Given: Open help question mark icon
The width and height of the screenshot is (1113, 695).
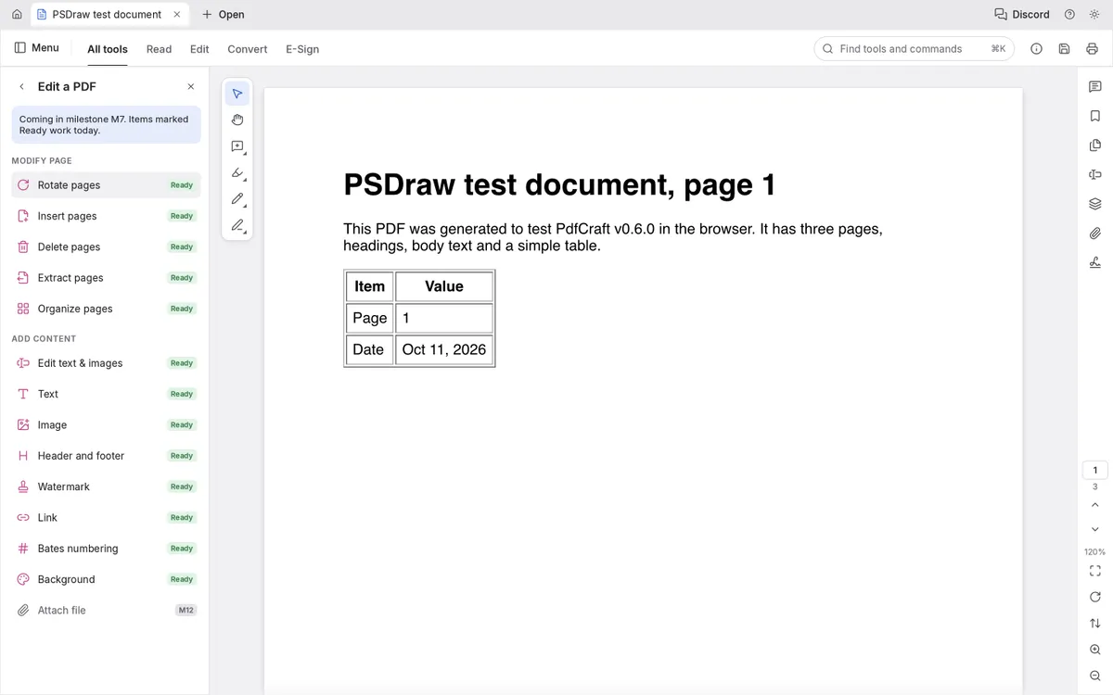Looking at the screenshot, I should pos(1069,15).
